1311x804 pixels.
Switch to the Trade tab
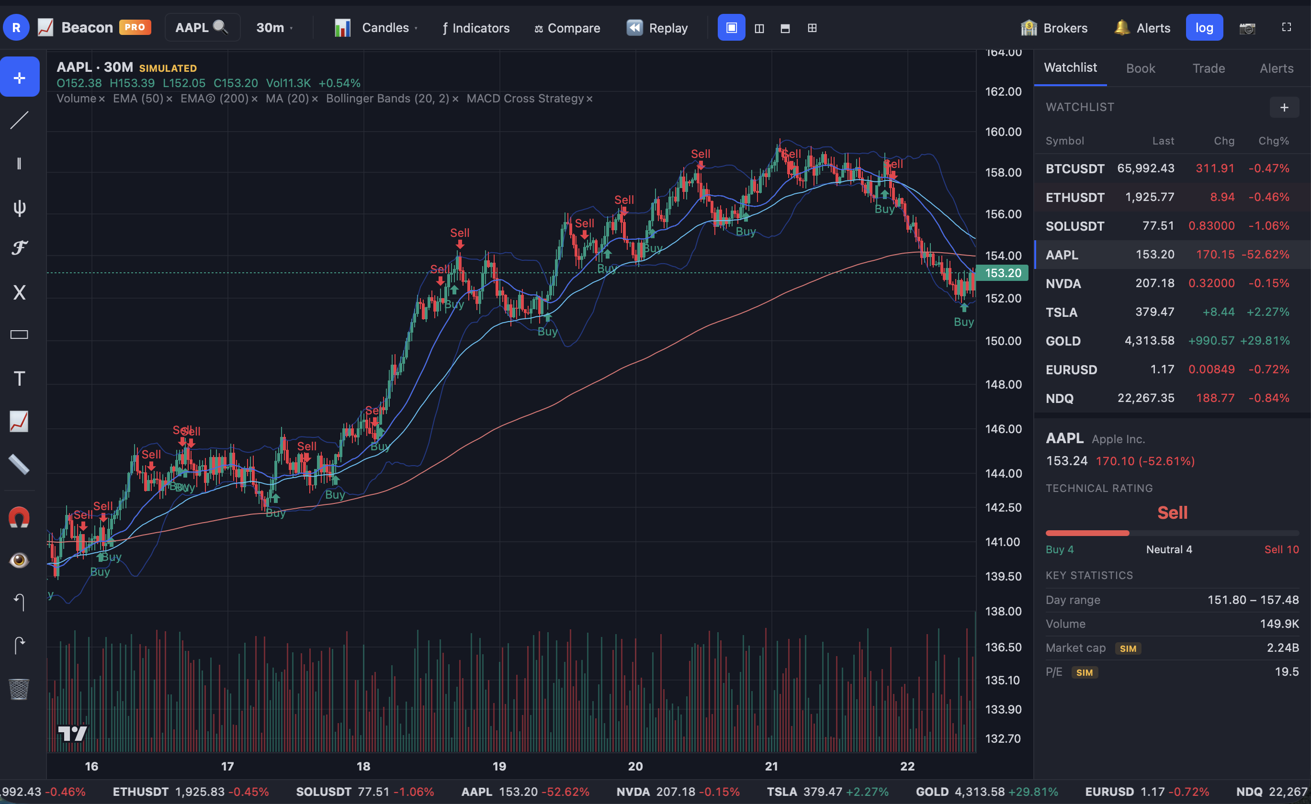click(1209, 68)
